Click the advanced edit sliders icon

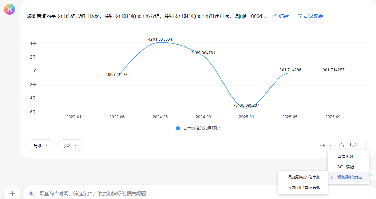click(300, 16)
